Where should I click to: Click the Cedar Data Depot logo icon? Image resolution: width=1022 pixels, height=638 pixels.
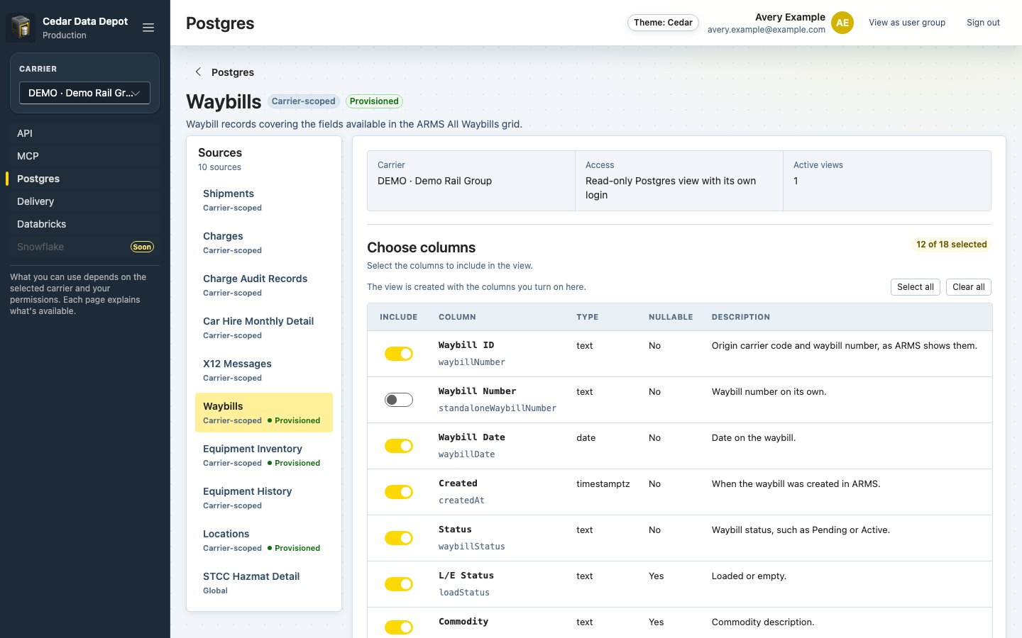[21, 28]
